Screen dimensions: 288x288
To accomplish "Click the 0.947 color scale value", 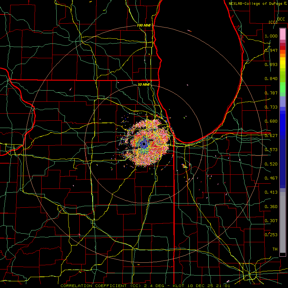I will coord(271,50).
